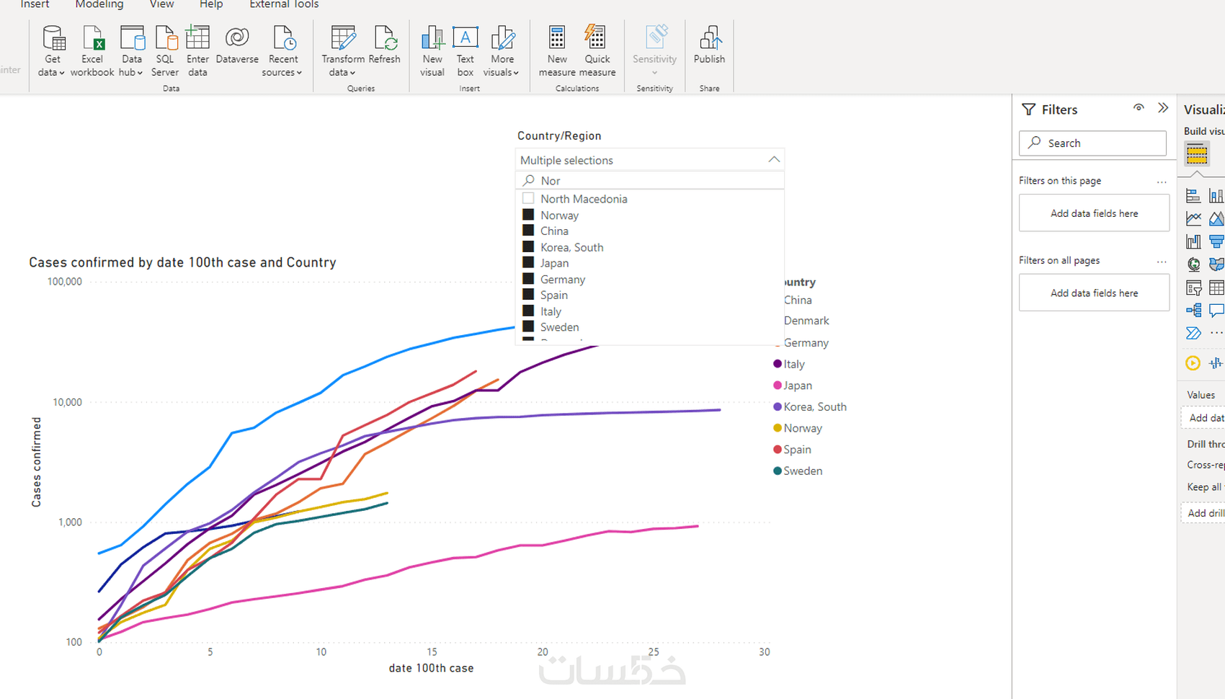Image resolution: width=1225 pixels, height=699 pixels.
Task: Toggle Filters pane visibility eye icon
Action: 1139,108
